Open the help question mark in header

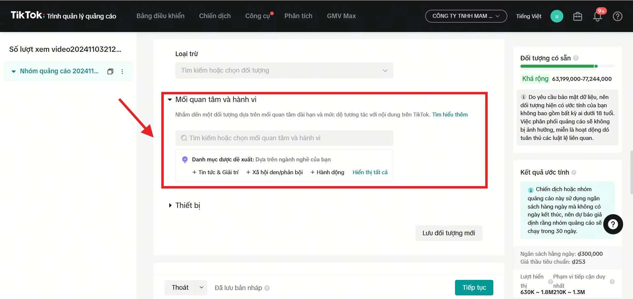click(617, 16)
